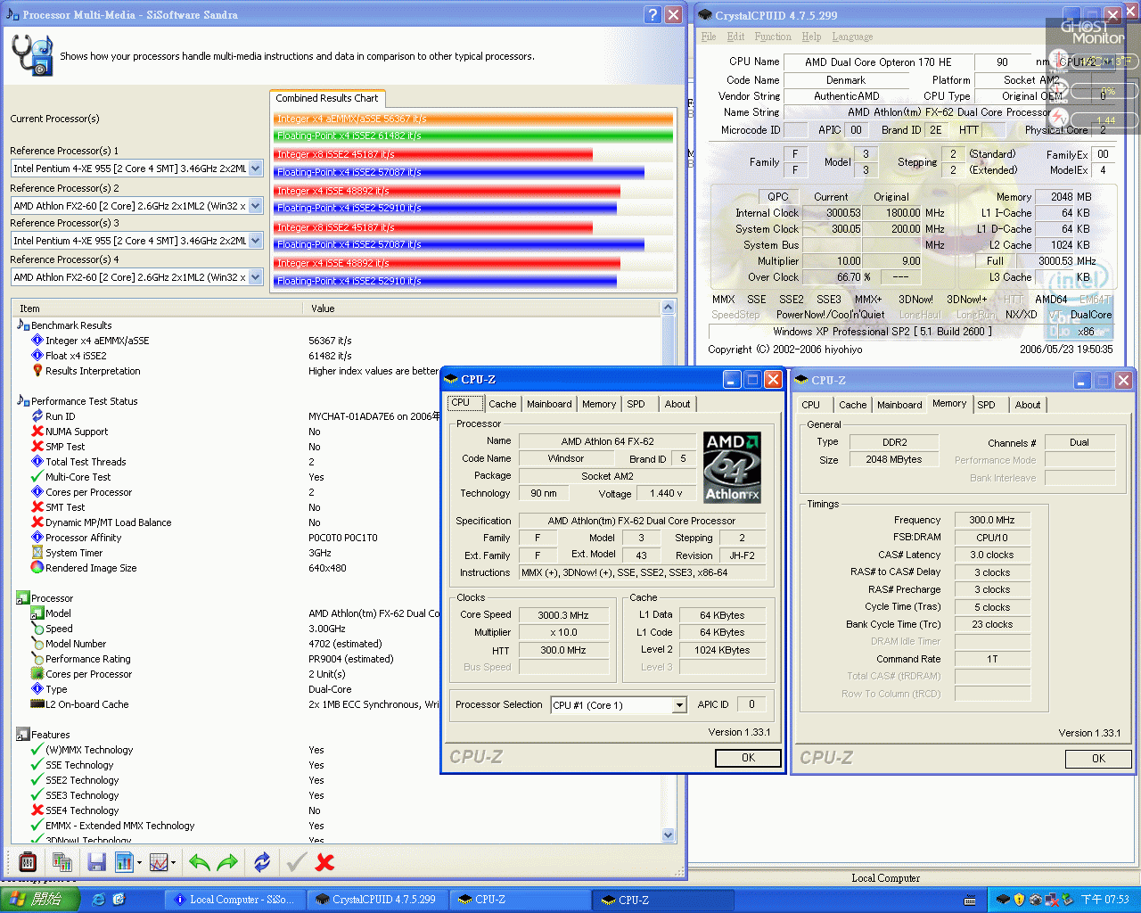Click the AMD Athlon 64 FX logo in CPU-Z
This screenshot has height=913, width=1141.
point(732,467)
